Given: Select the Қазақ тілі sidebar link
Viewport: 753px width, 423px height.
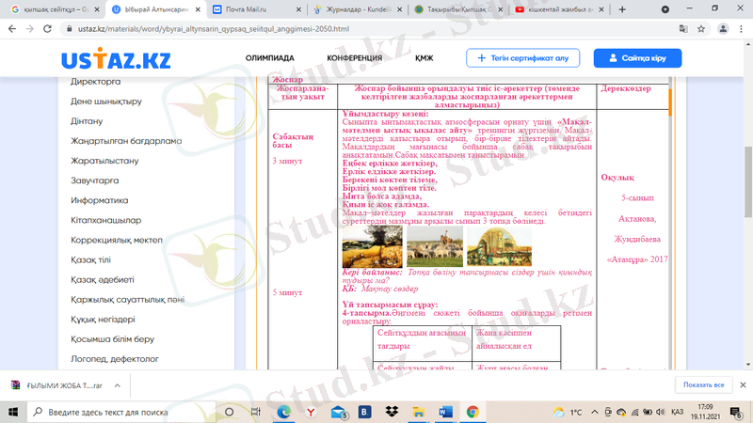Looking at the screenshot, I should tap(90, 259).
